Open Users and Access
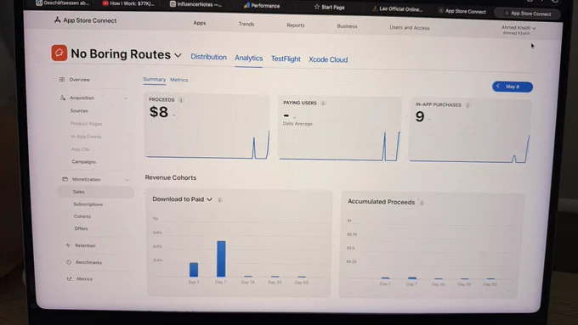Screen dimensions: 578x325 (x=410, y=28)
